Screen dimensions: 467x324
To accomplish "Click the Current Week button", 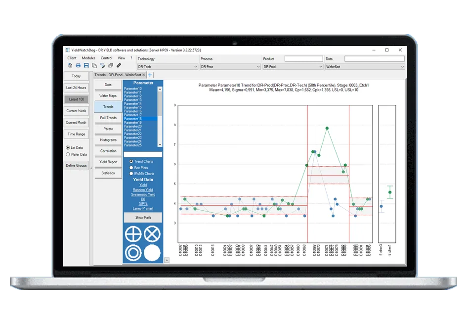I will [x=76, y=111].
